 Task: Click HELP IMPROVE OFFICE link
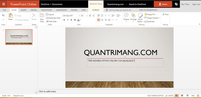tap(156, 96)
